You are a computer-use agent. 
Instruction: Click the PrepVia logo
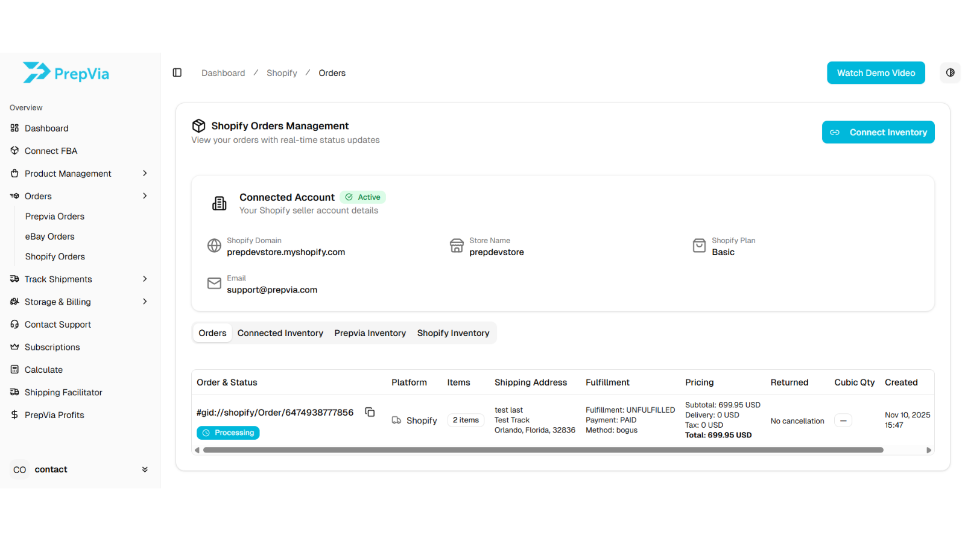[66, 73]
